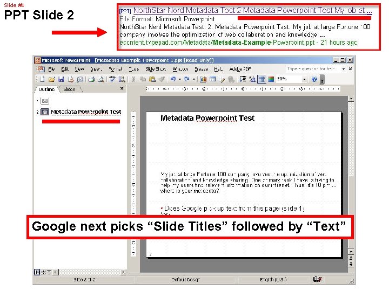Open the Undo history dropdown arrow
Image resolution: width=389 pixels, height=291 pixels.
coord(179,79)
